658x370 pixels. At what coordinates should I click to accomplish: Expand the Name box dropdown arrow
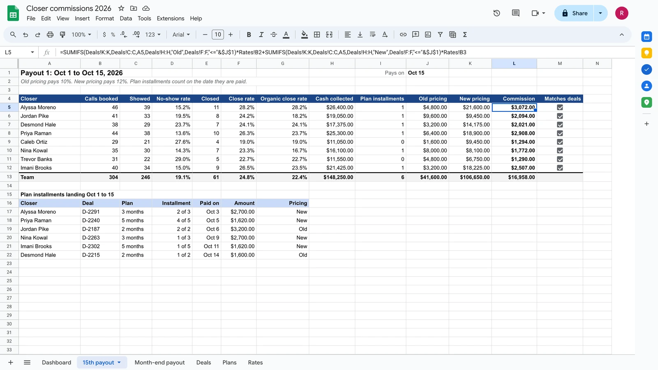[x=32, y=52]
